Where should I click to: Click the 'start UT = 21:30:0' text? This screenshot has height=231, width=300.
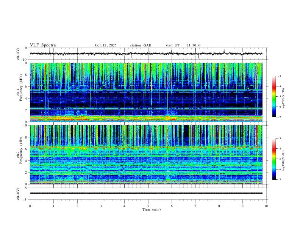point(183,45)
